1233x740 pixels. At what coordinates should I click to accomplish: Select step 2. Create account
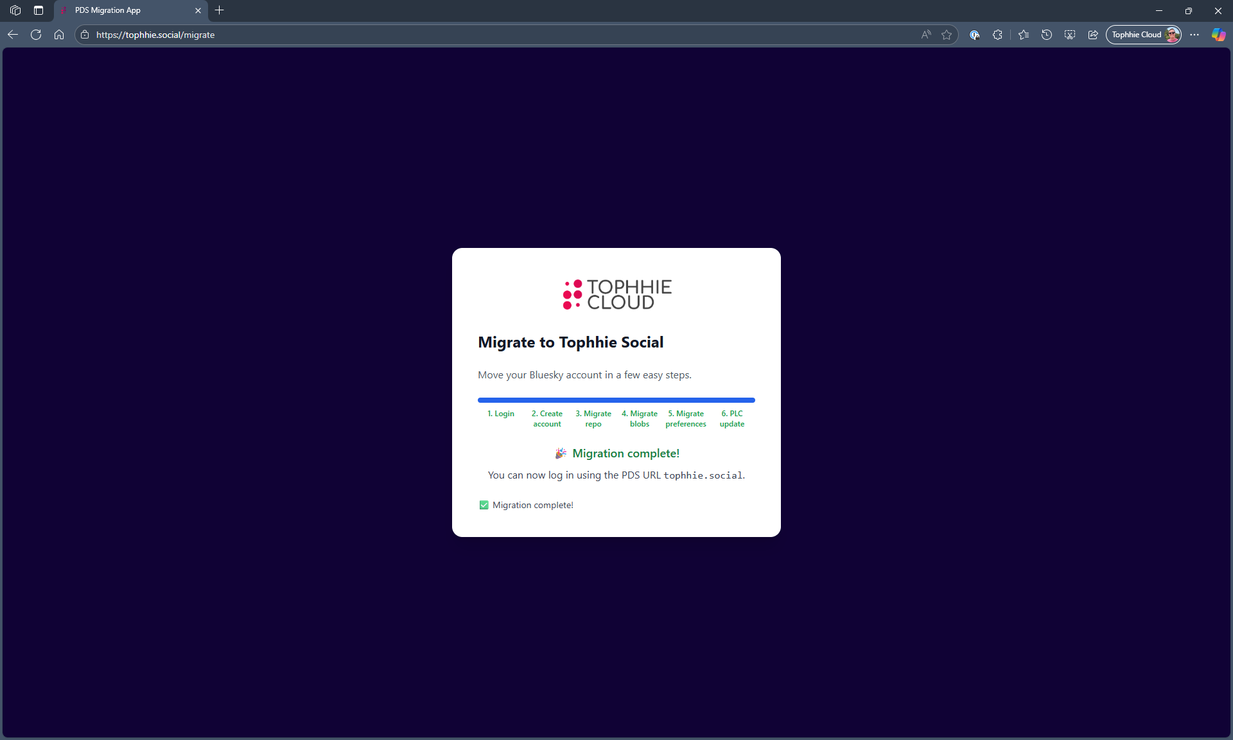click(547, 419)
